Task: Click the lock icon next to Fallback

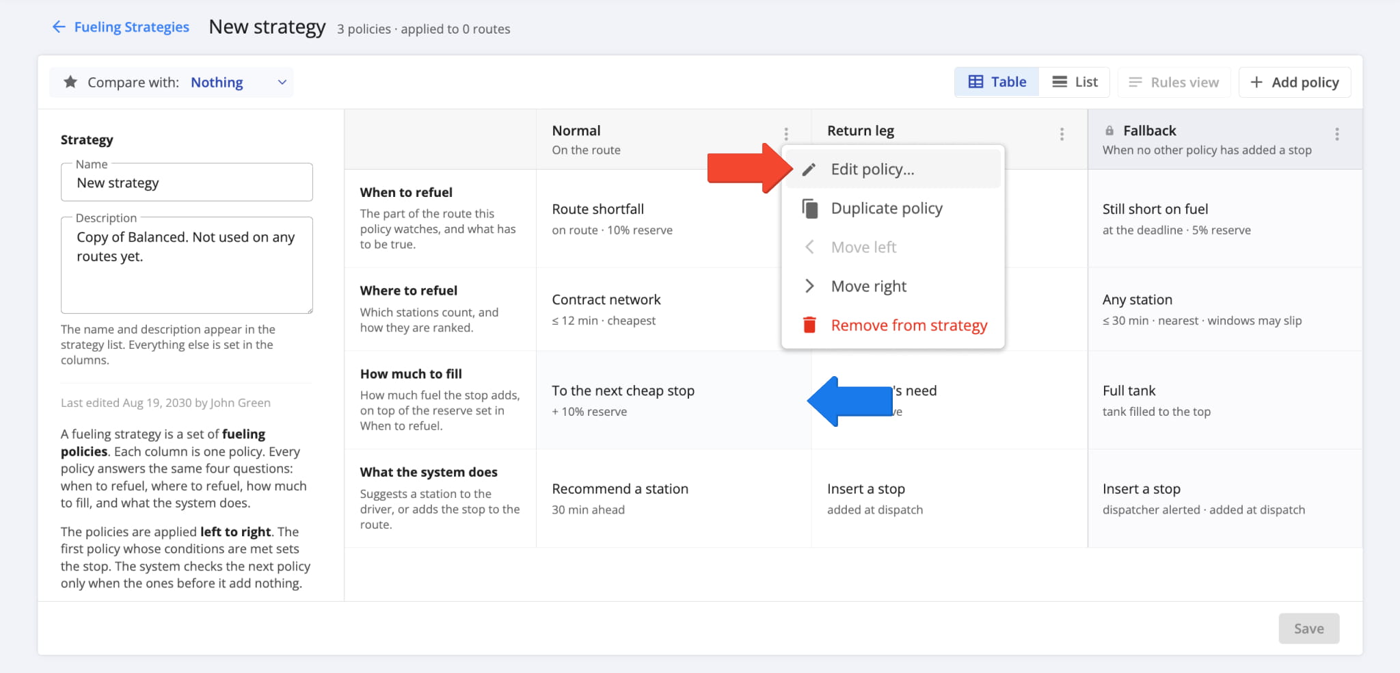Action: coord(1109,131)
